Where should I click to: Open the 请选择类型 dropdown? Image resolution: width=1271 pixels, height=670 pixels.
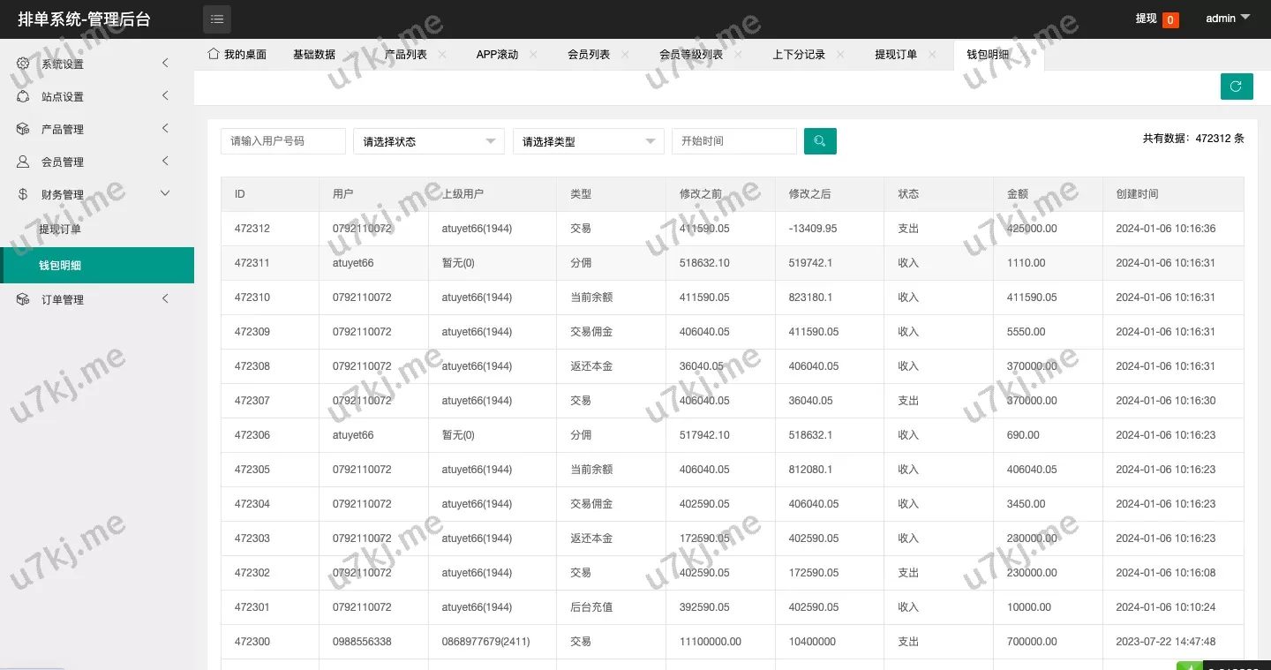588,141
